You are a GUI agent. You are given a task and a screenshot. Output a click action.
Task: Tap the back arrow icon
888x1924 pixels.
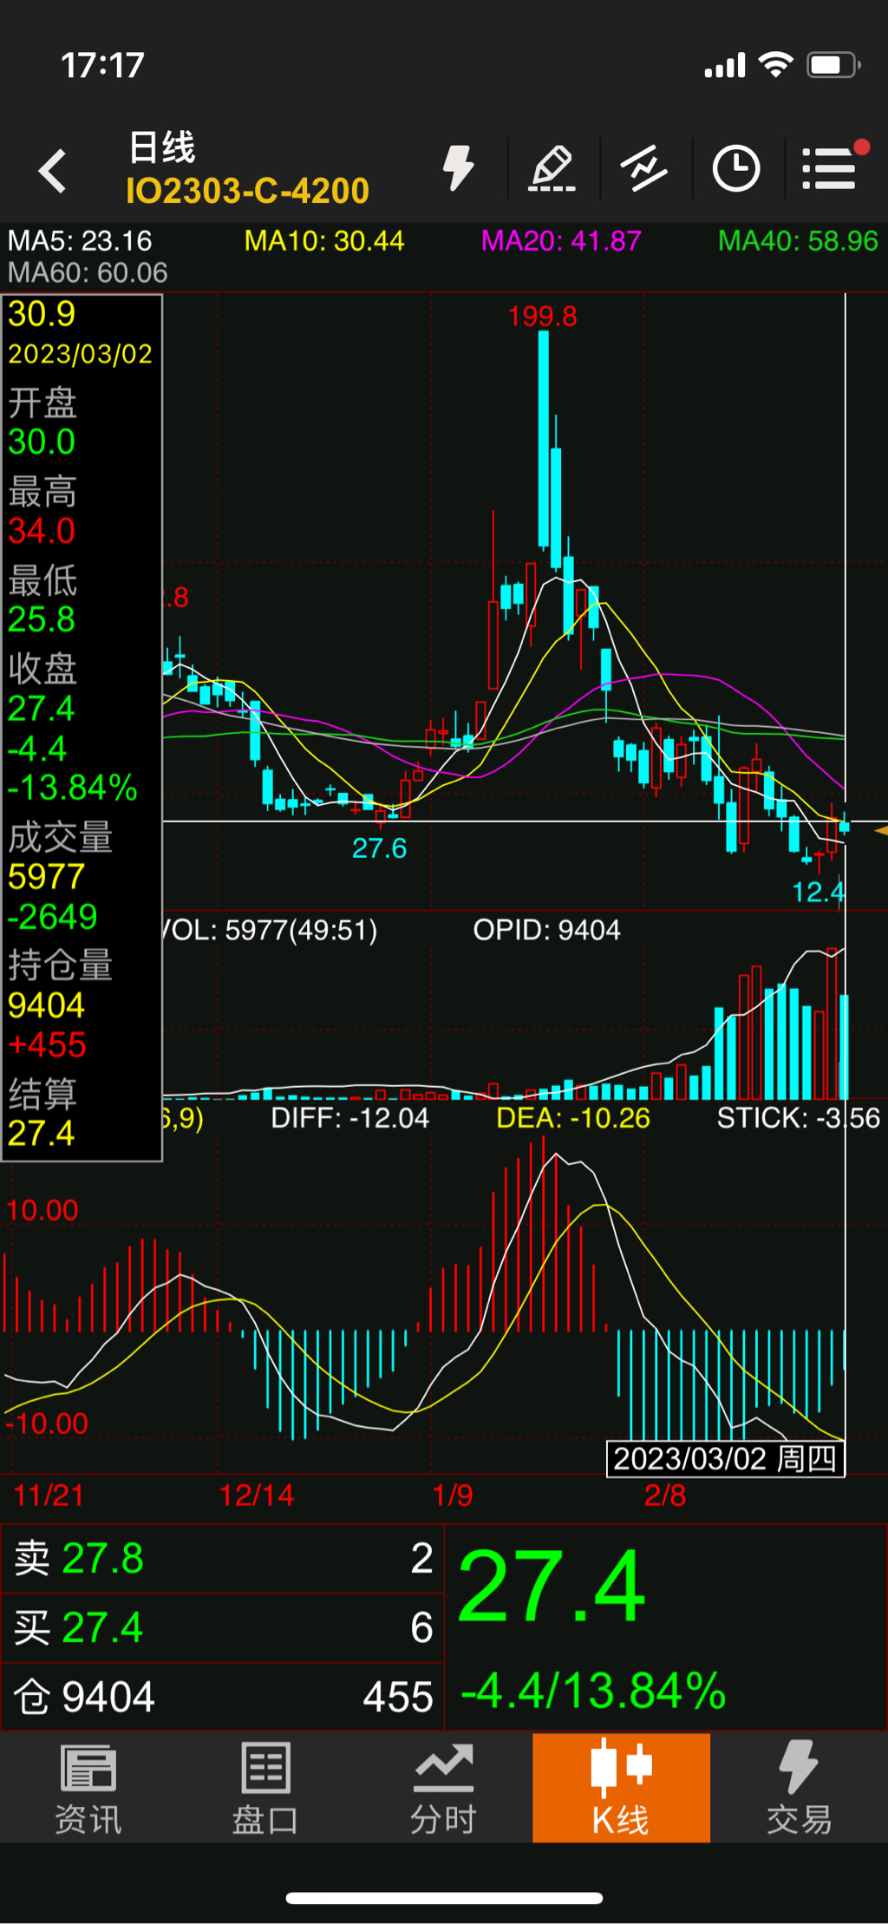53,170
